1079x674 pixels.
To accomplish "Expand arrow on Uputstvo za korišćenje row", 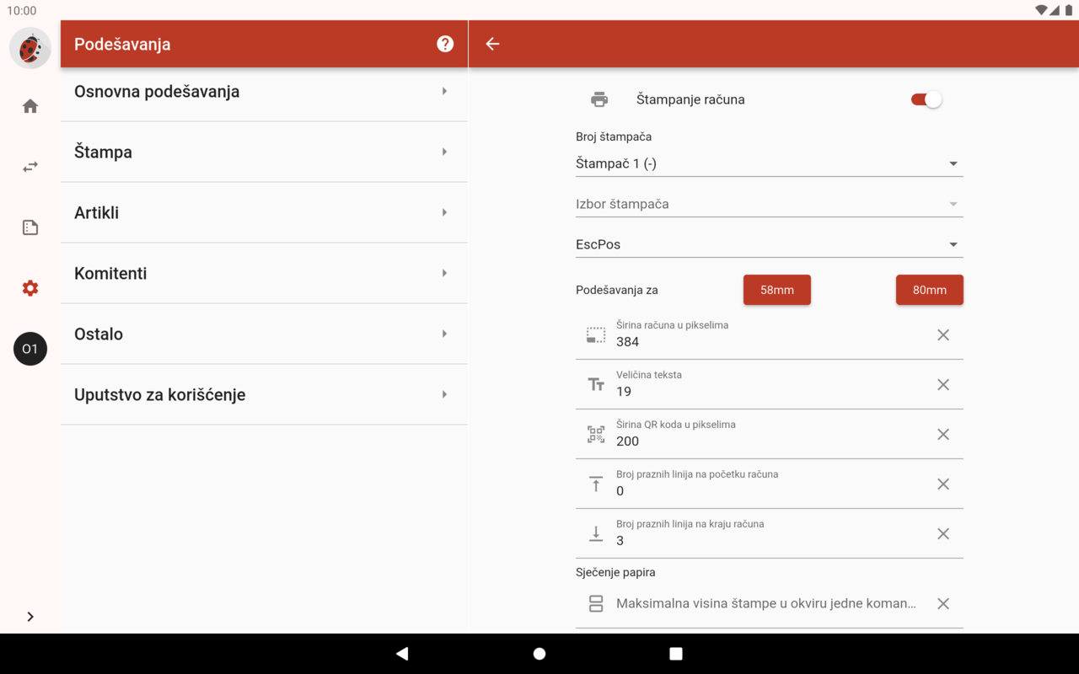I will tap(444, 394).
